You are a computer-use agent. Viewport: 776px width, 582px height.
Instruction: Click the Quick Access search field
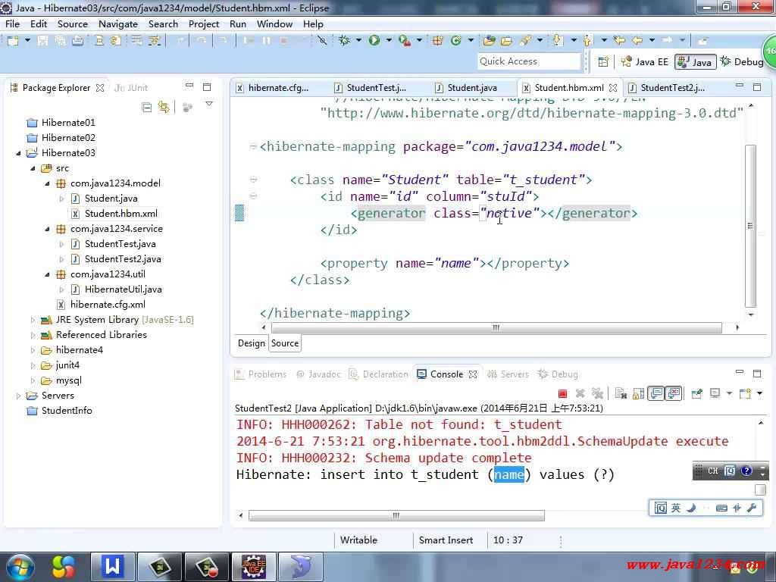coord(528,61)
